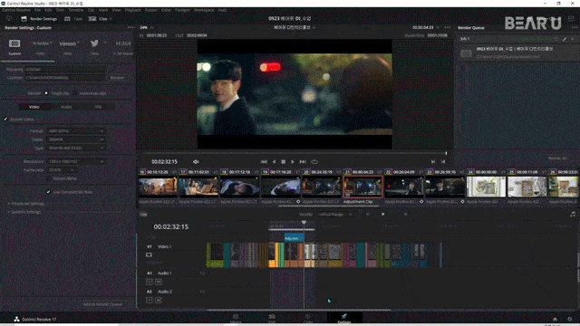Open the Codec dropdown
580x326 pixels.
pyautogui.click(x=76, y=139)
